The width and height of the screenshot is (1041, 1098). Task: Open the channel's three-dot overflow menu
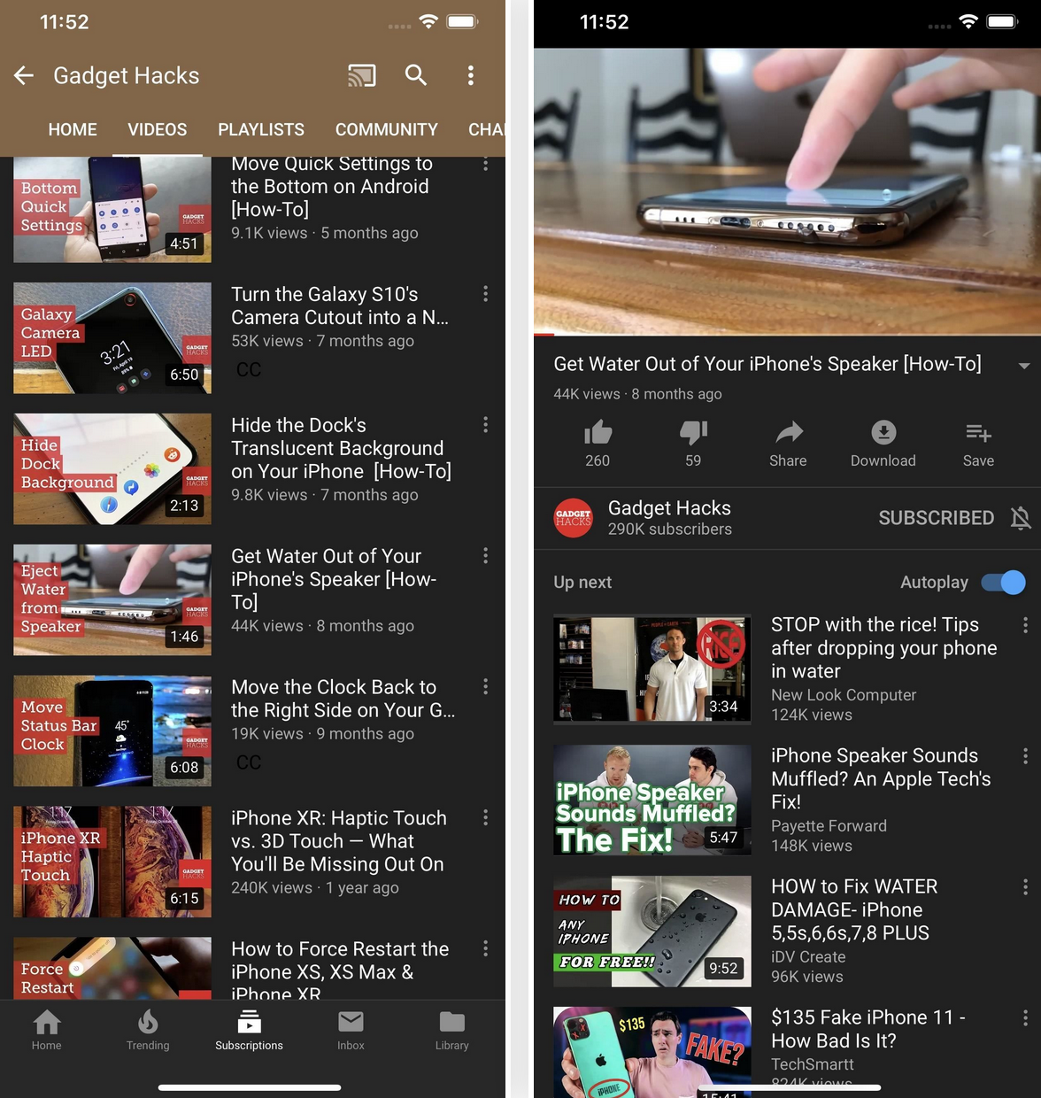471,76
